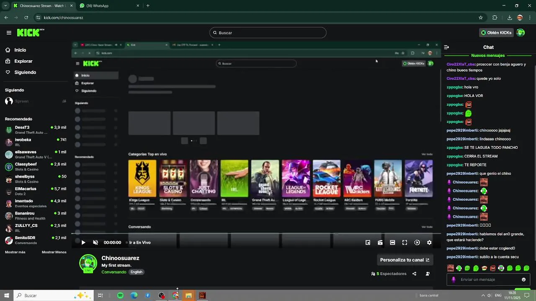Viewport: 536px width, 301px height.
Task: Open the Kick hamburger menu
Action: [9, 33]
